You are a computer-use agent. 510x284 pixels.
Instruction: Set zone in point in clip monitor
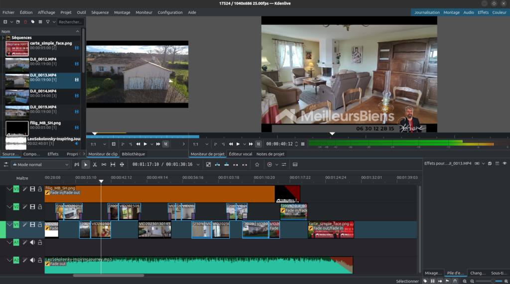[123, 144]
